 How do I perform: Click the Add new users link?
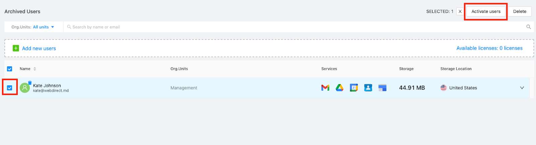[39, 48]
